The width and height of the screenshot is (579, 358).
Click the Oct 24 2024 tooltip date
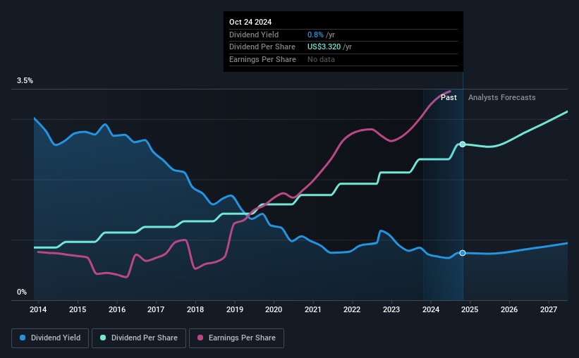(250, 22)
